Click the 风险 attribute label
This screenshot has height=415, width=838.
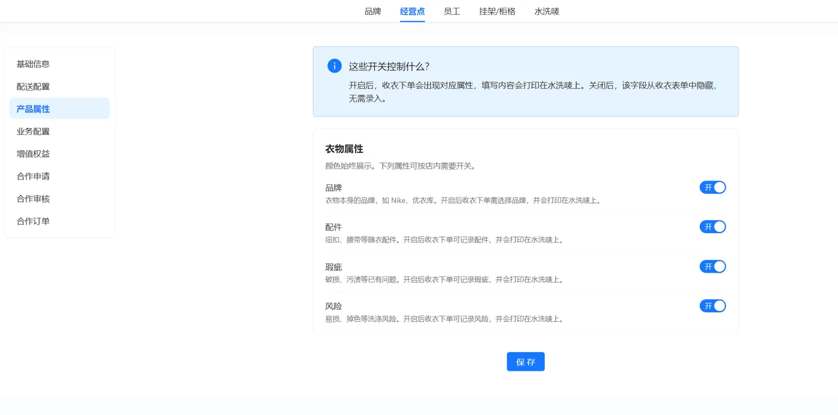coord(334,306)
